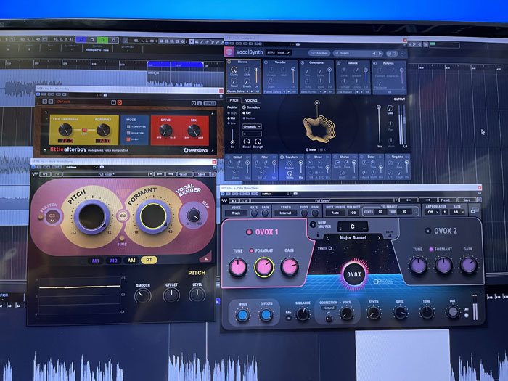Viewport: 508px width, 381px height.
Task: Toggle OVOX 2 power button
Action: pos(427,231)
